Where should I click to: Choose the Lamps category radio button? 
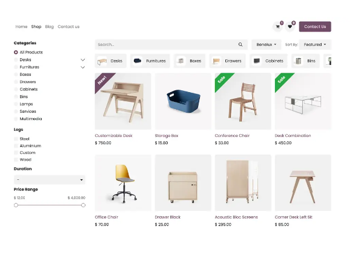tap(16, 104)
